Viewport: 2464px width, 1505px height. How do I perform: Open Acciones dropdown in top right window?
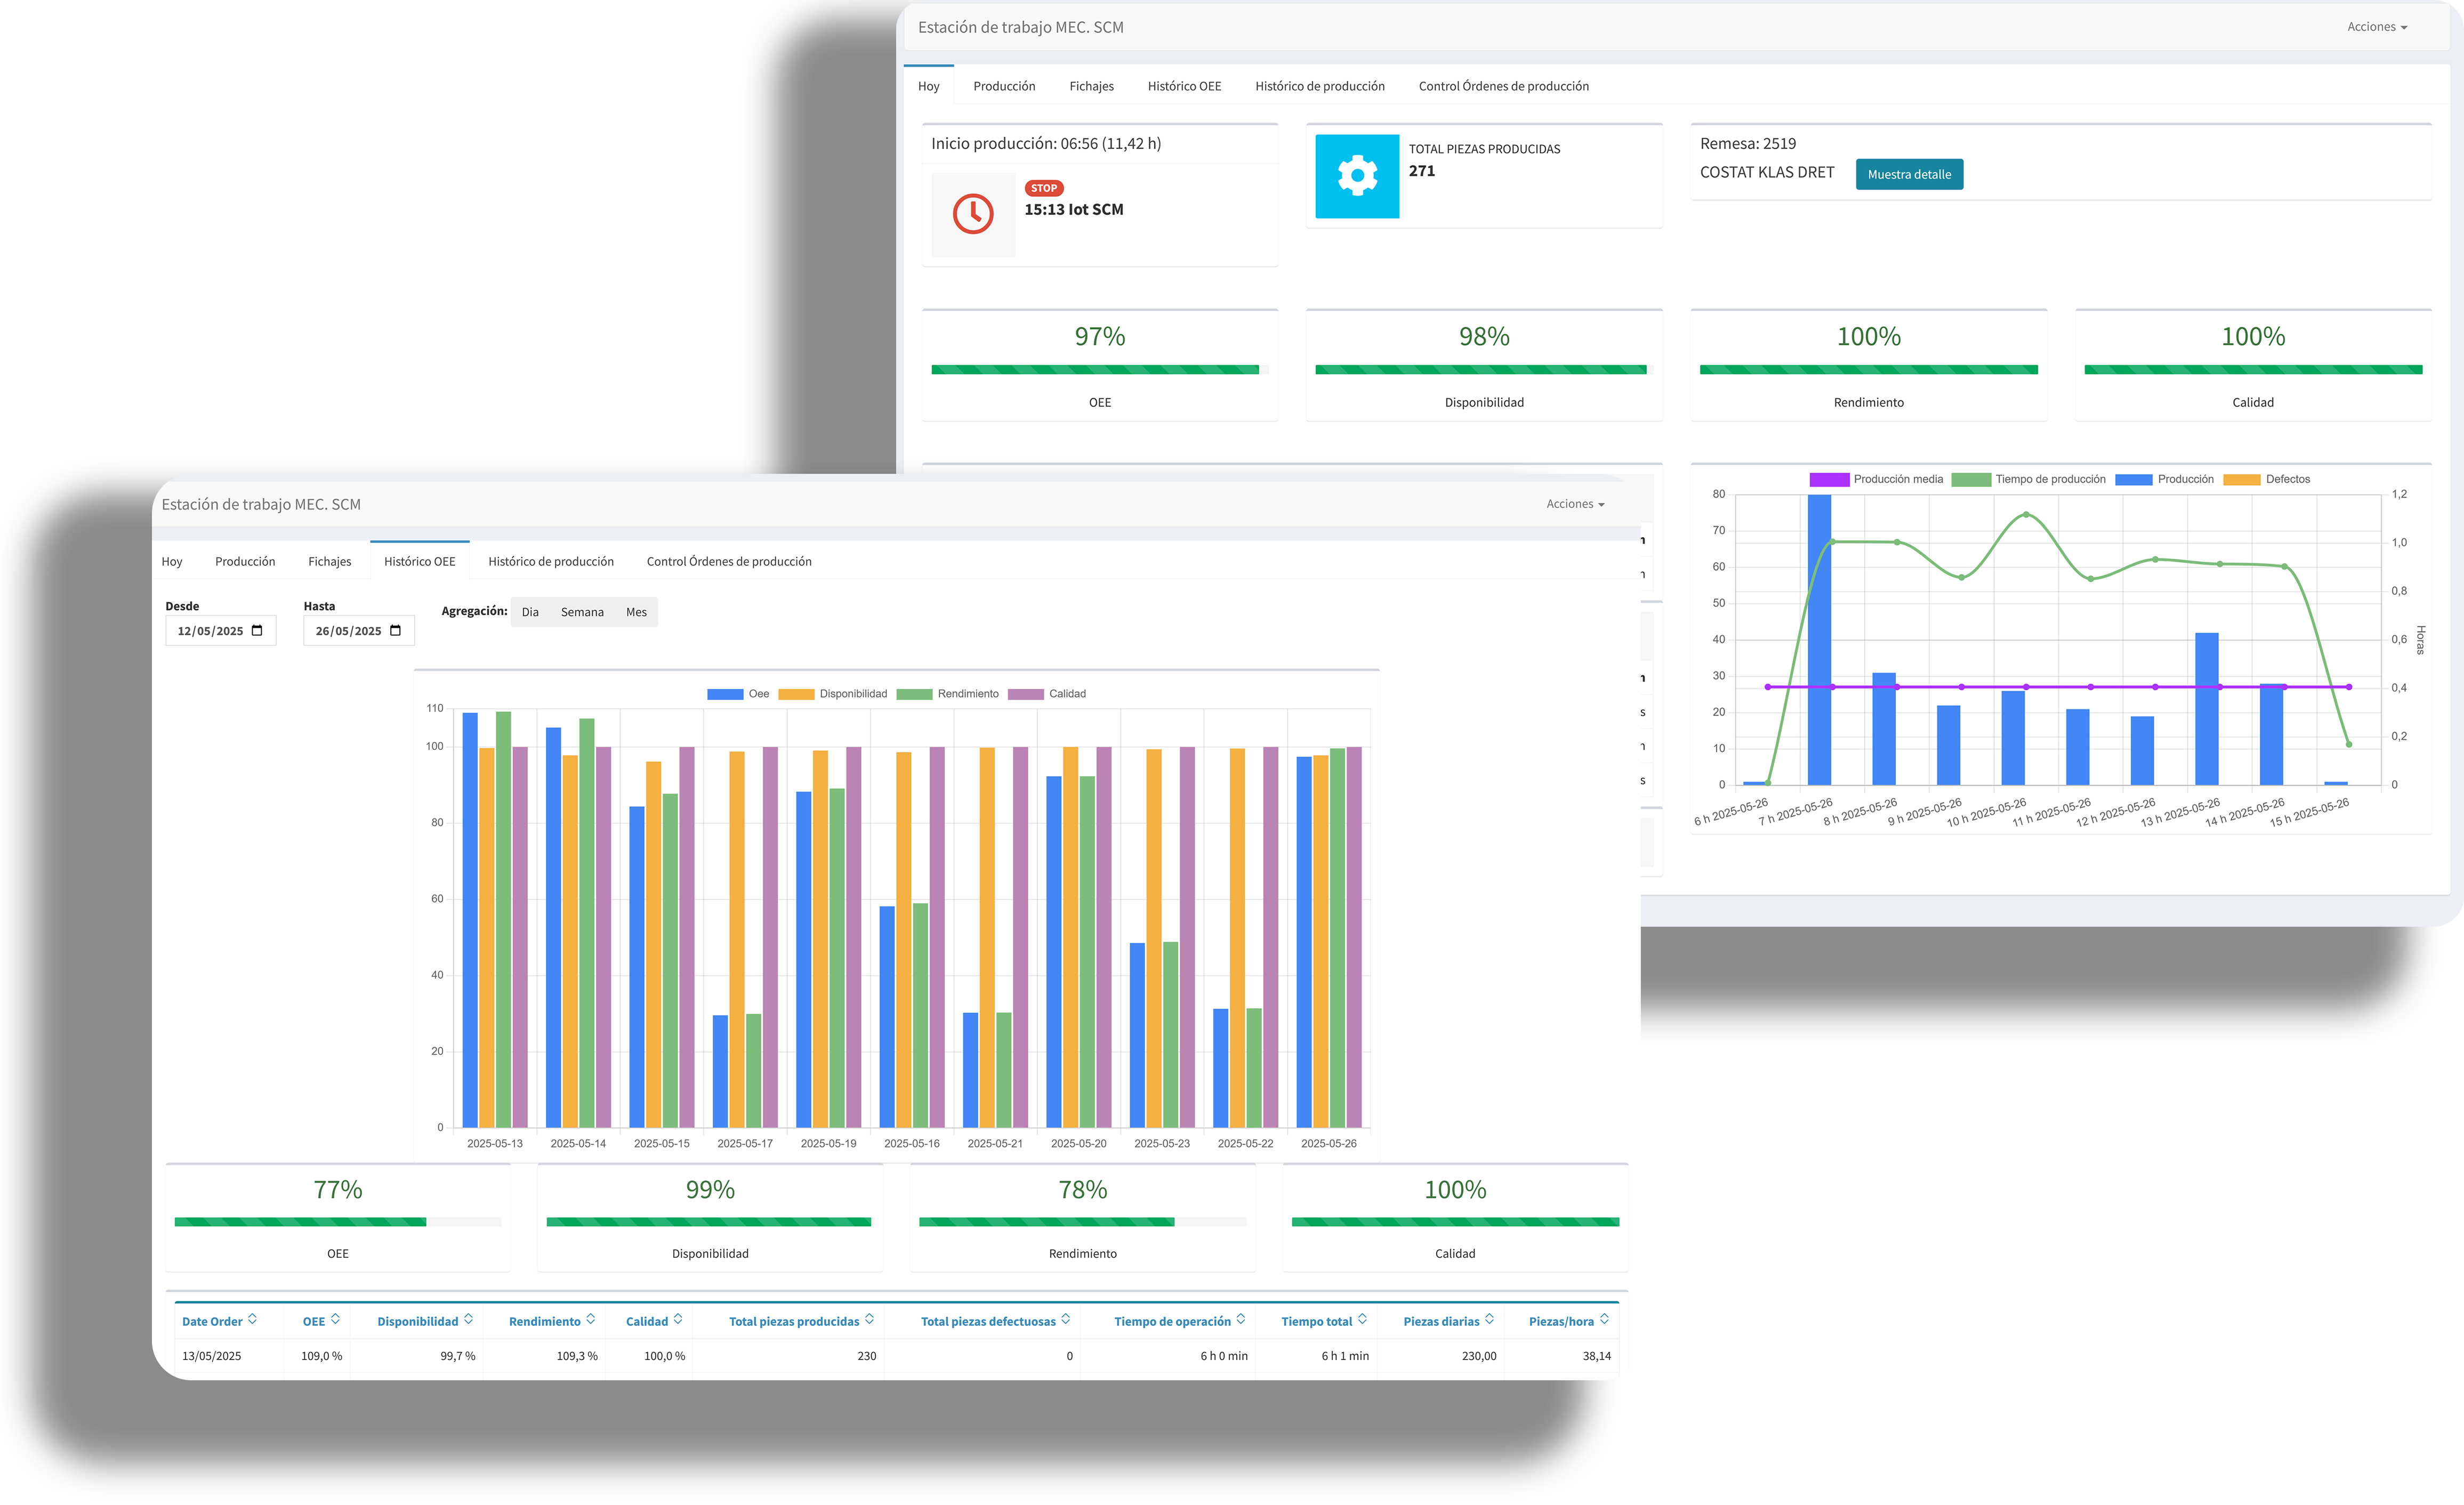point(2376,27)
